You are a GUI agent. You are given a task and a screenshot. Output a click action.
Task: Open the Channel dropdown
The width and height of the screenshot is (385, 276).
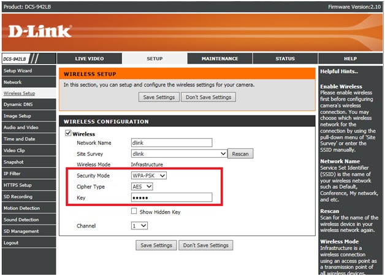tap(140, 226)
